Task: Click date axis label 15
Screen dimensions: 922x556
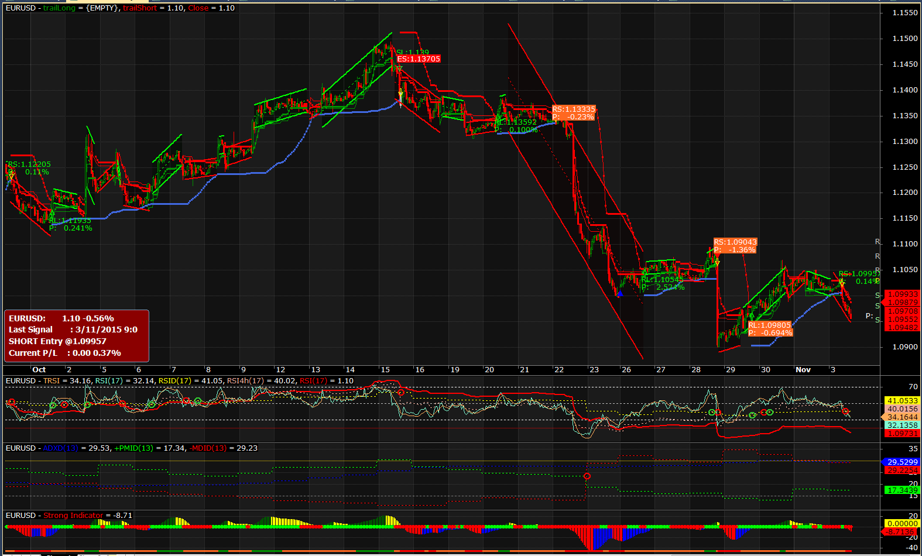Action: click(x=385, y=370)
